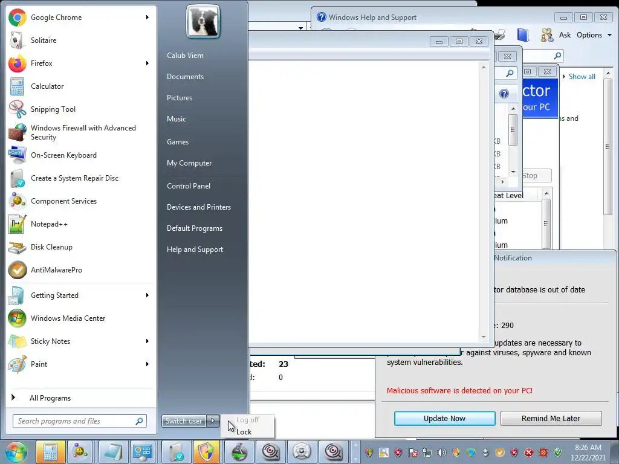Launch the On-Screen Keyboard
The height and width of the screenshot is (464, 619).
point(81,155)
